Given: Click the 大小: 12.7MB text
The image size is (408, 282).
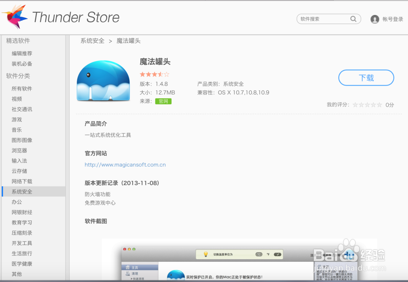Looking at the screenshot, I should click(157, 93).
